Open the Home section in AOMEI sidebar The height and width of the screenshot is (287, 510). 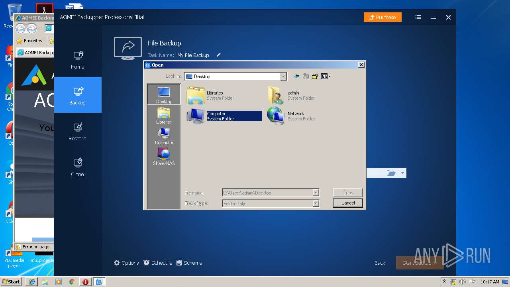[x=78, y=59]
